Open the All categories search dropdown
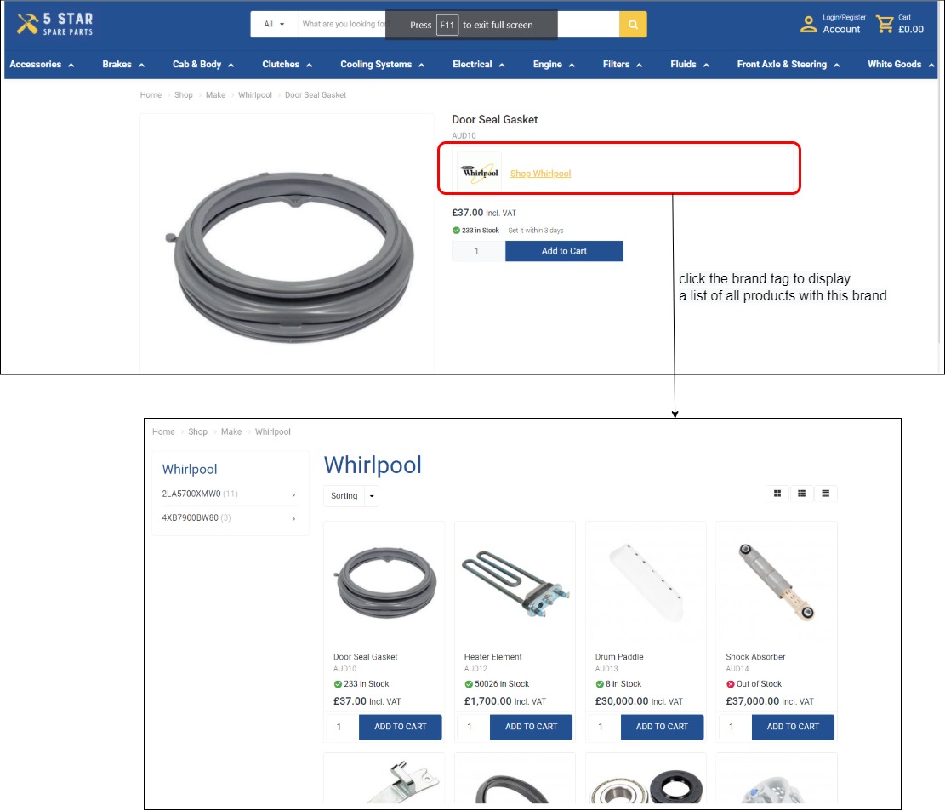The height and width of the screenshot is (811, 945). 274,25
